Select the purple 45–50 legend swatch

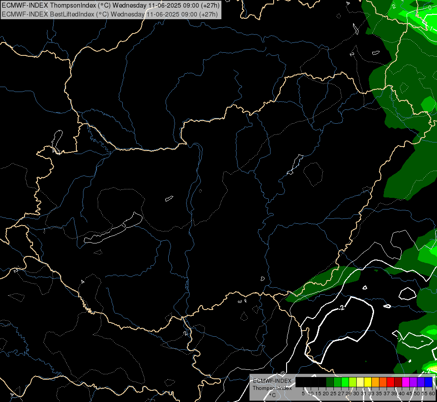413,382
